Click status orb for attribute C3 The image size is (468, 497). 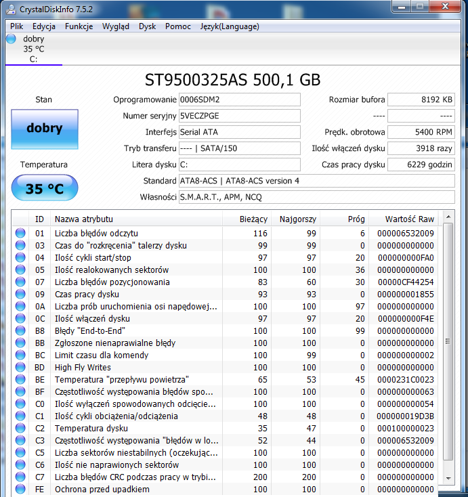(20, 441)
